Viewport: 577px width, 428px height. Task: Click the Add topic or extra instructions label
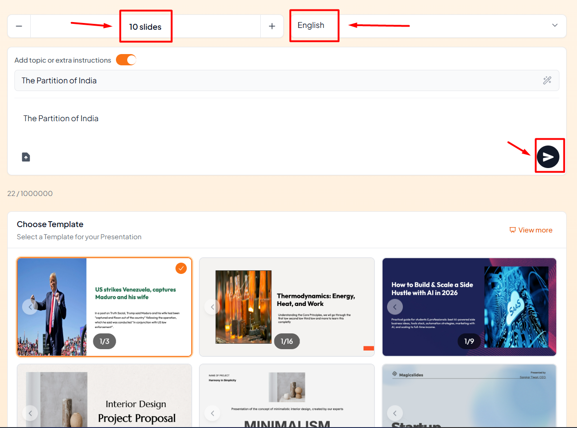pos(63,60)
